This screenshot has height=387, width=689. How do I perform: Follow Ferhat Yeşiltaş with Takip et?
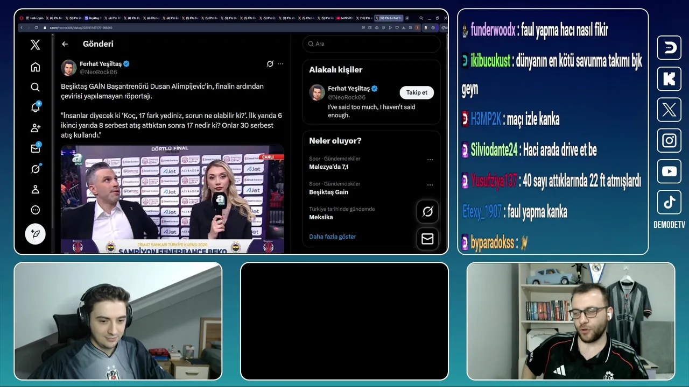coord(417,92)
